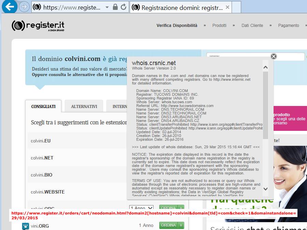The height and width of the screenshot is (230, 307).
Task: Click the Status clientTransferProhibited line
Action: [199, 124]
